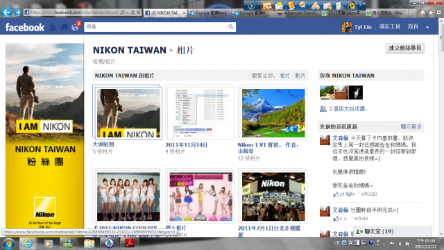Click the Nikon 1 V1 album title

[x=268, y=148]
